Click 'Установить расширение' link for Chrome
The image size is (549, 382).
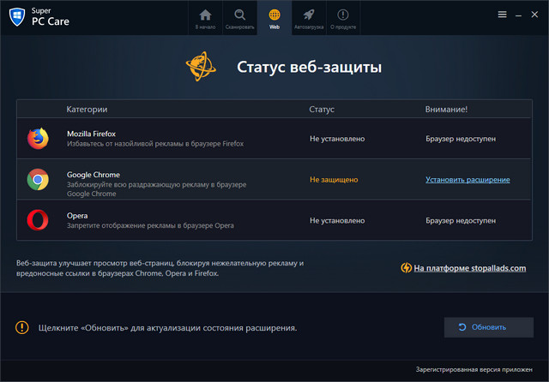point(468,180)
